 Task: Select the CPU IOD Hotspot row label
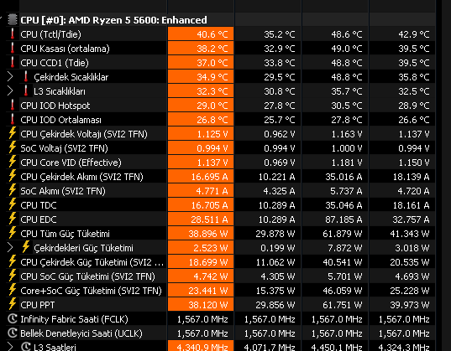pyautogui.click(x=55, y=106)
